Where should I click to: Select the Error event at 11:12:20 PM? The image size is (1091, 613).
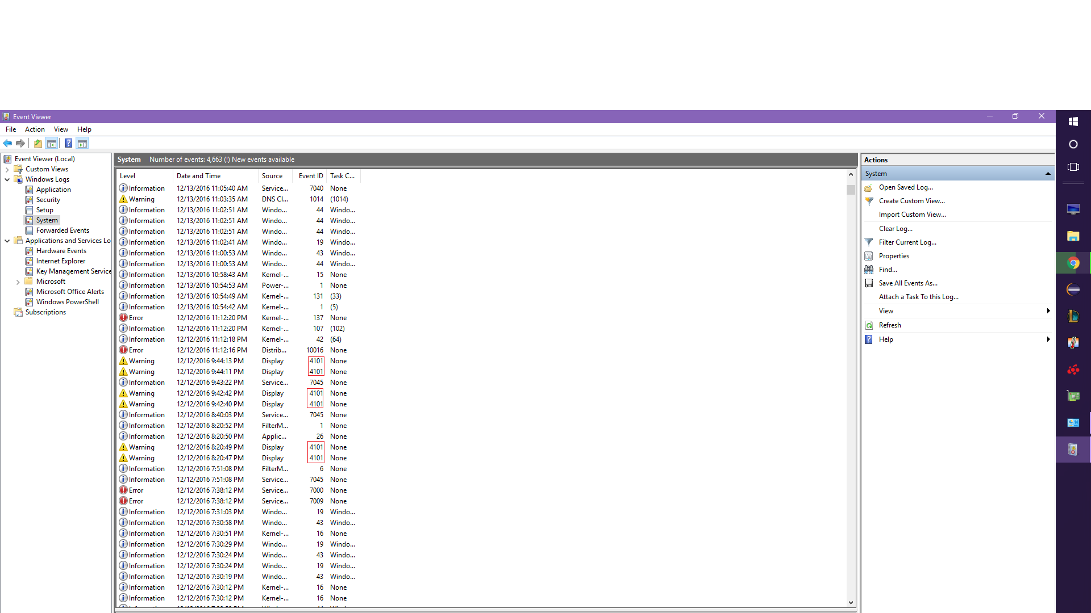[x=239, y=318]
